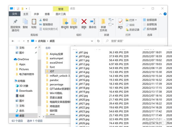Click 此电脑 in the address breadcrumb

[x=42, y=41]
